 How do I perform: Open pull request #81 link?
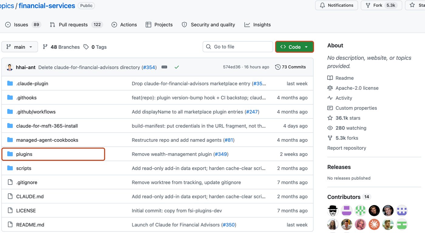click(x=229, y=140)
